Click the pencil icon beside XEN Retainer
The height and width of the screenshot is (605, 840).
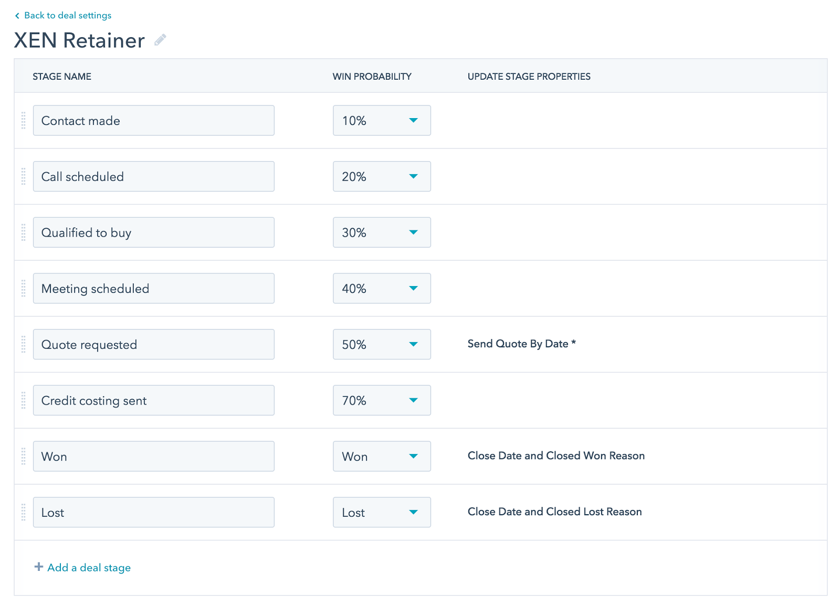[x=160, y=39]
